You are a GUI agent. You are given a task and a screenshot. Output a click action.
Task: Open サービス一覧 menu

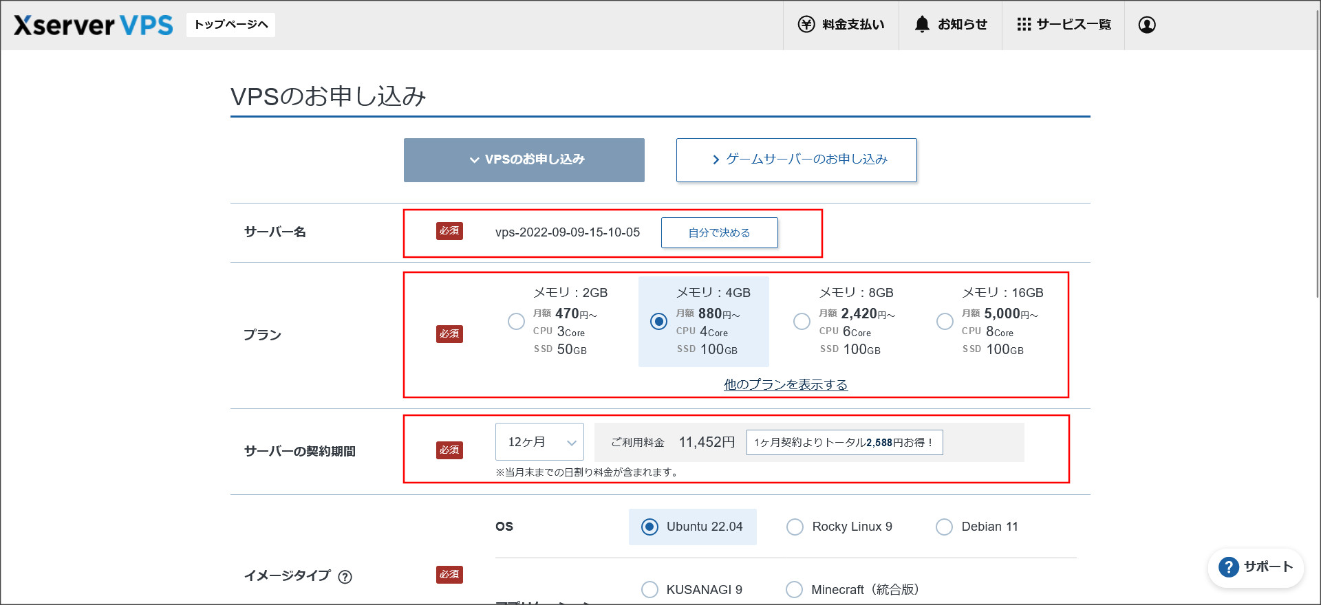pos(1063,25)
